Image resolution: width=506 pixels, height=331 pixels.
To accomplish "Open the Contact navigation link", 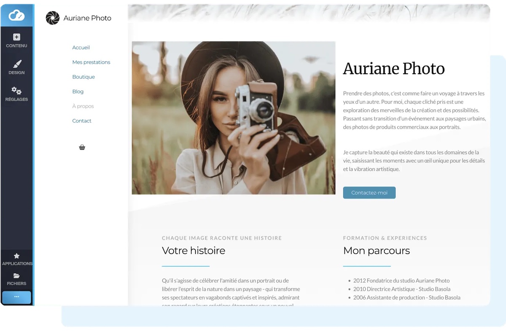I will 82,121.
